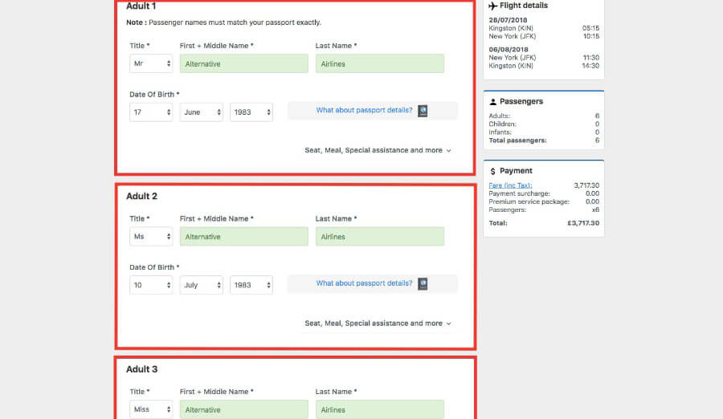Screen dimensions: 723x419
Task: Select Adult 1 birth day dropdown
Action: [x=151, y=112]
